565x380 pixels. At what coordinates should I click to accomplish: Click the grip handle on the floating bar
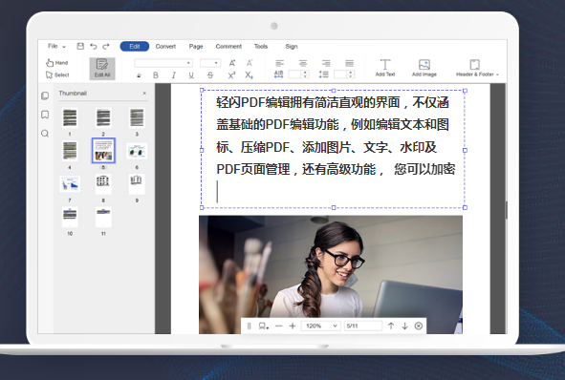pyautogui.click(x=249, y=326)
